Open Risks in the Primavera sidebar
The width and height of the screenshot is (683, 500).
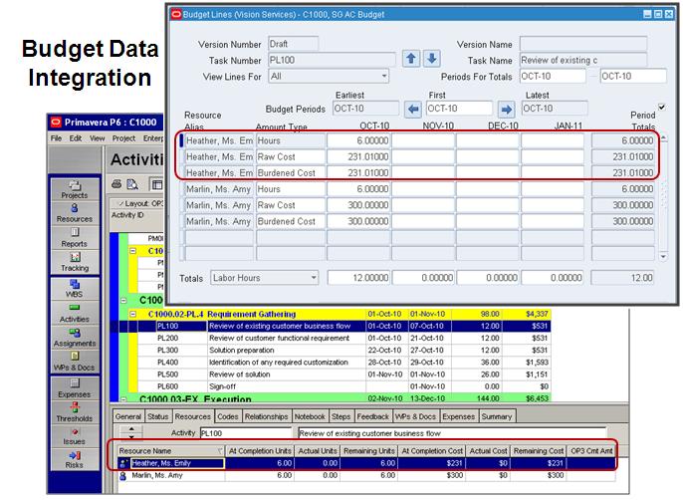click(x=75, y=459)
